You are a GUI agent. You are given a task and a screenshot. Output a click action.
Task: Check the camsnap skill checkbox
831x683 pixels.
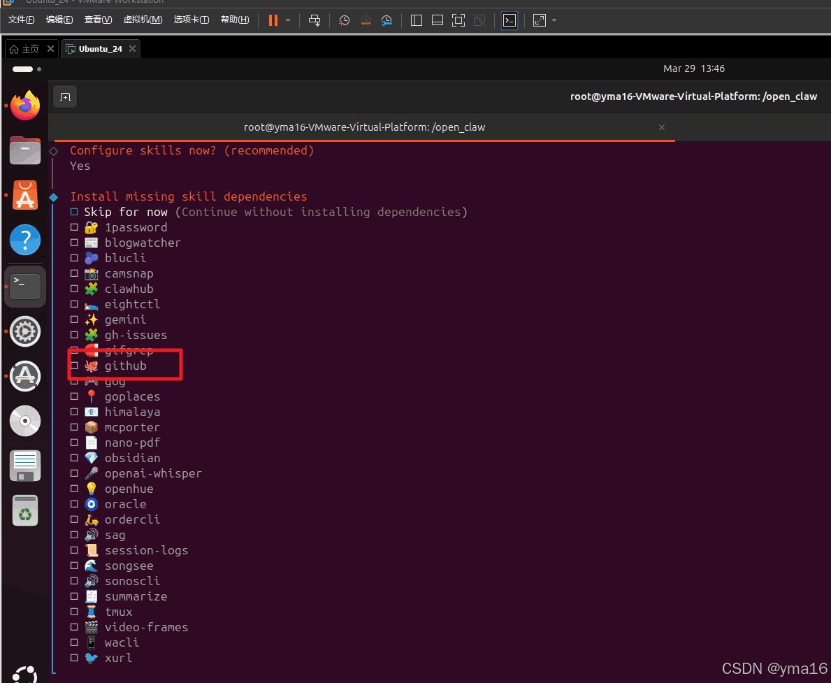73,273
